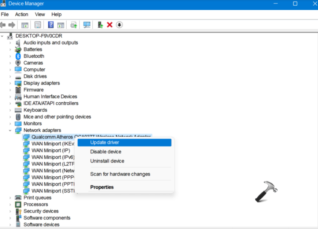The image size is (318, 229).
Task: Open the Action menu
Action: [x=21, y=14]
